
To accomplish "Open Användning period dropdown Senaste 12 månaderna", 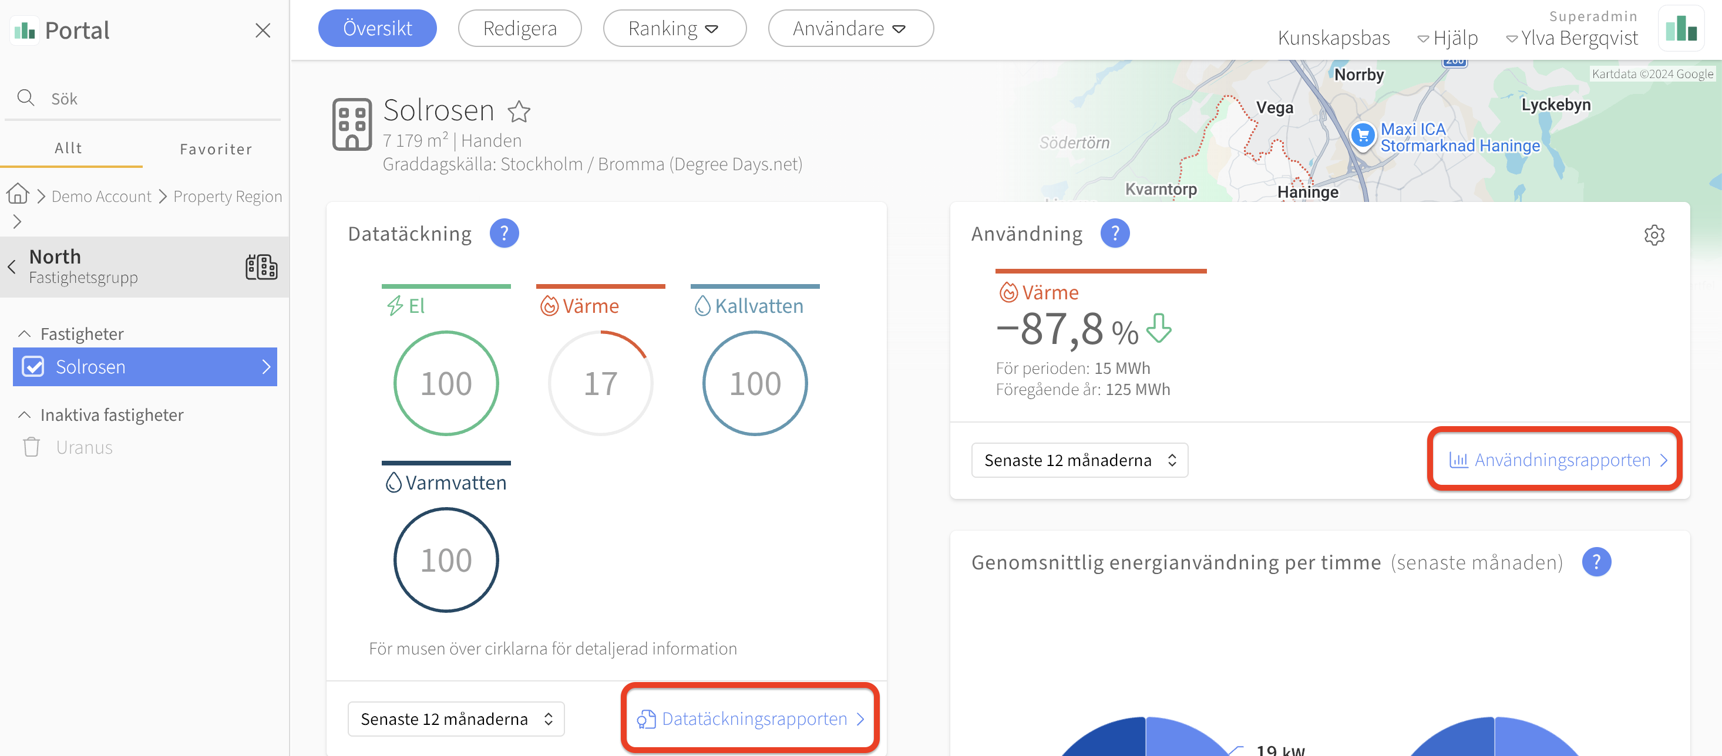I will [x=1079, y=460].
